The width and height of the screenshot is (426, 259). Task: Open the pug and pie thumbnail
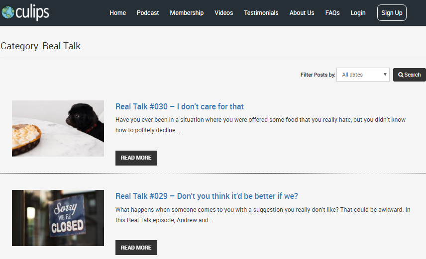(x=58, y=128)
